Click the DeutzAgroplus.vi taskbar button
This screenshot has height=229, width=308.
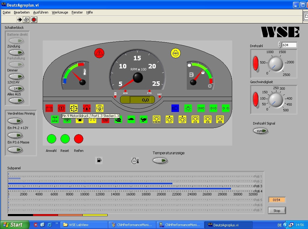pos(229,225)
